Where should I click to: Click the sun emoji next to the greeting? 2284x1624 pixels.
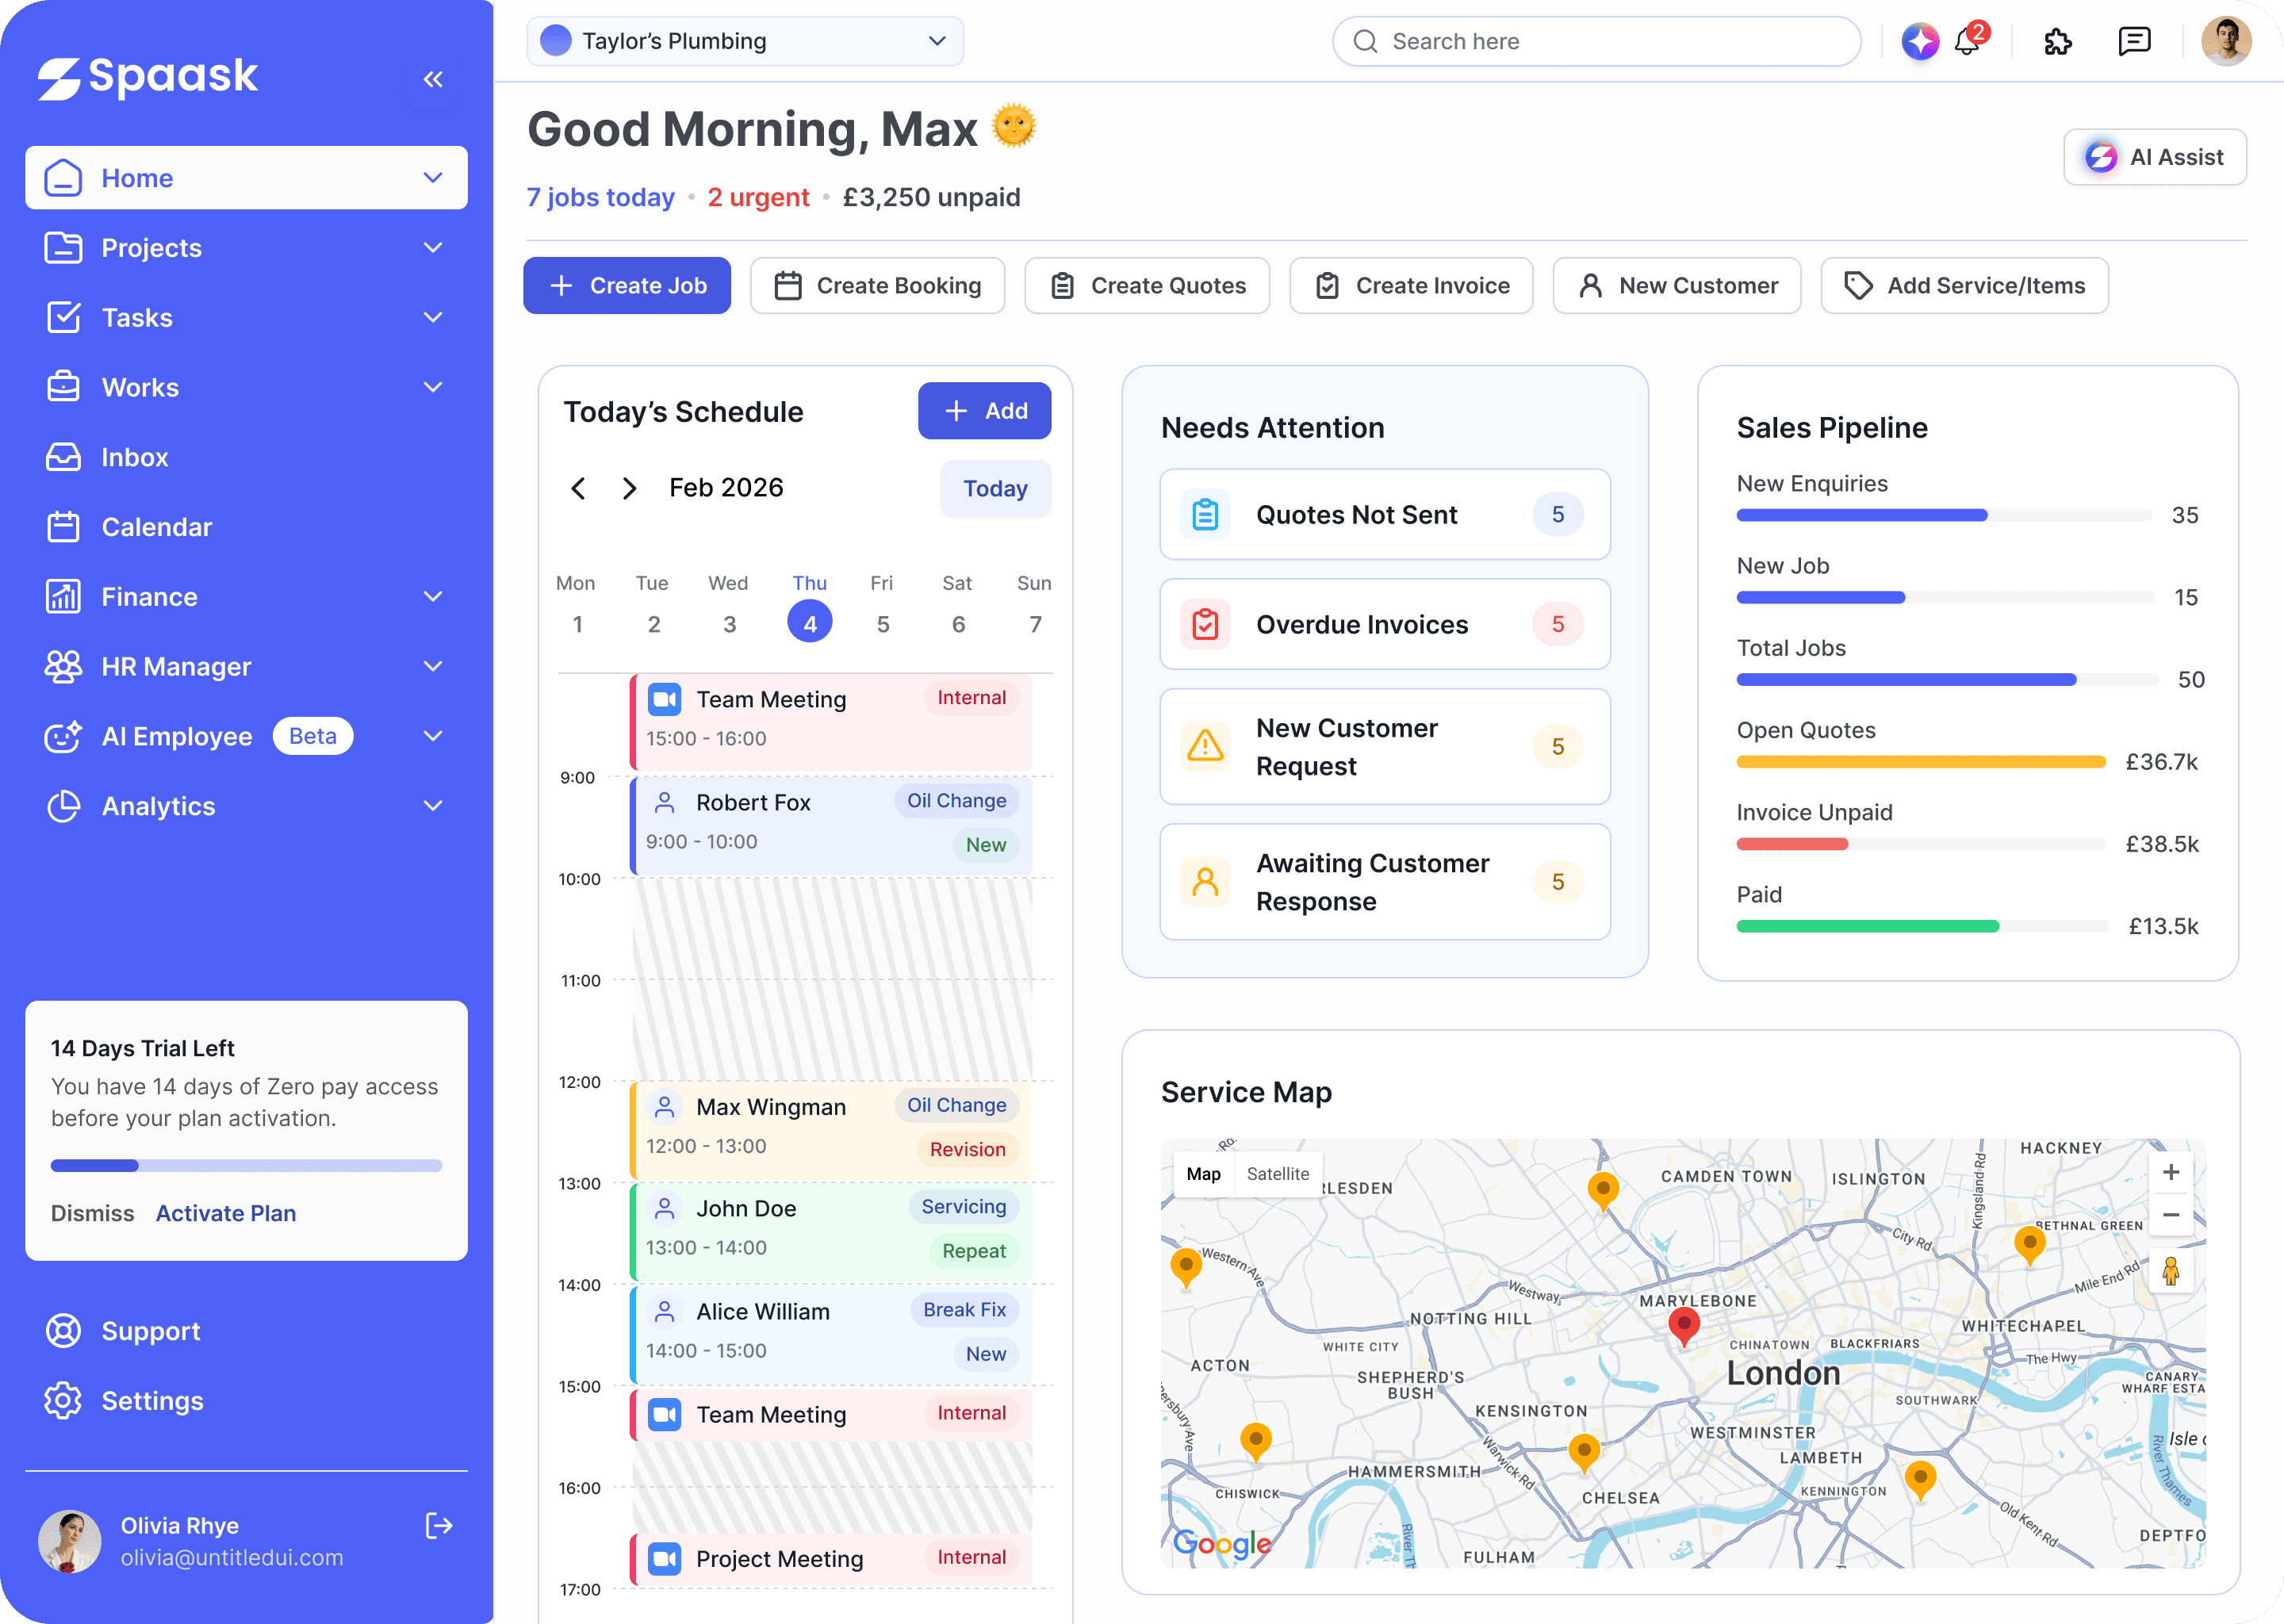pos(1013,127)
